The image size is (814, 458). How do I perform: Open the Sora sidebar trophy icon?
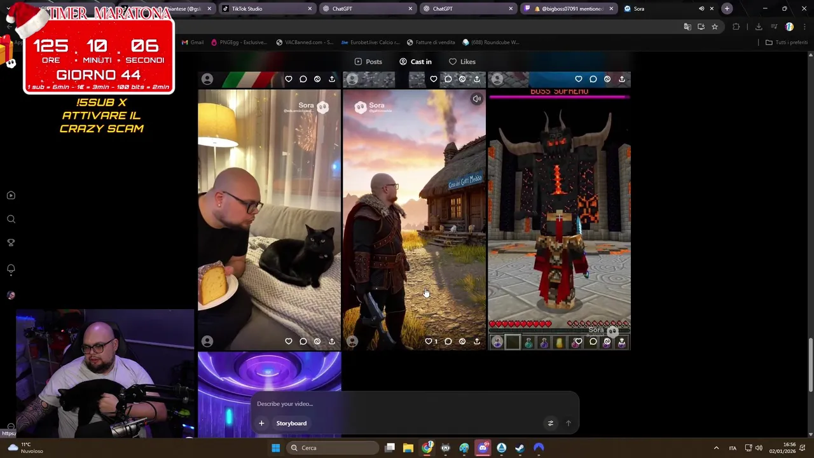(11, 243)
